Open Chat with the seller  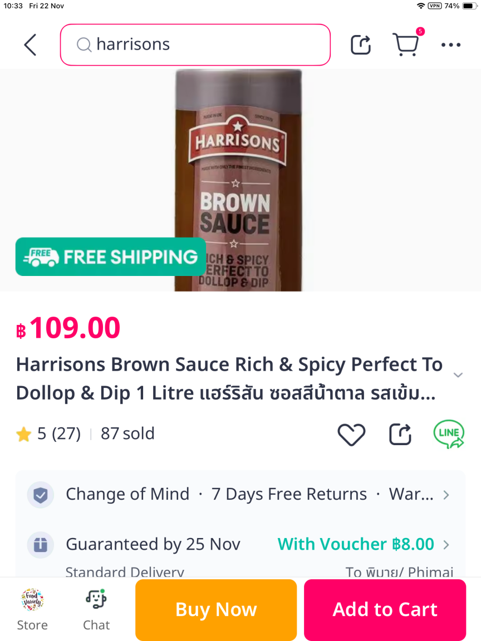[96, 609]
